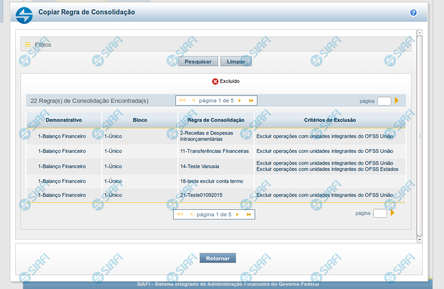This screenshot has height=289, width=444.
Task: Sort by Regra de Consolidação column header
Action: pyautogui.click(x=216, y=120)
